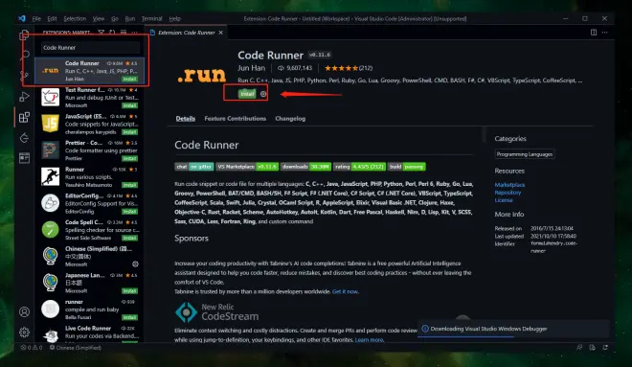This screenshot has width=632, height=367.
Task: Open the Selection menu
Action: coord(75,18)
